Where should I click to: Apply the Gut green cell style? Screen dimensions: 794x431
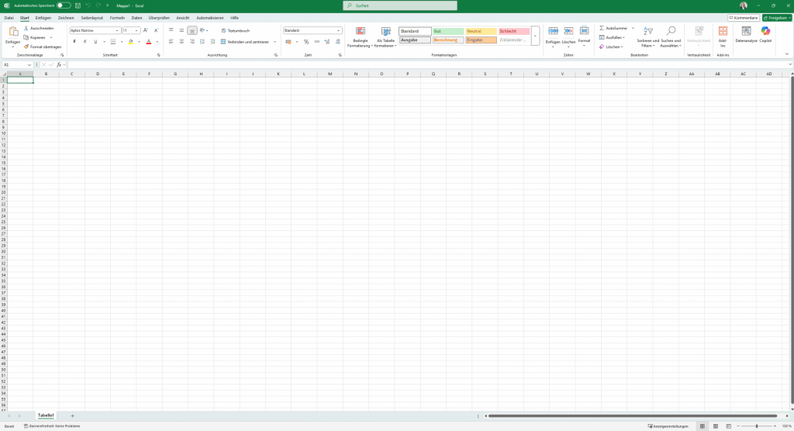[448, 31]
